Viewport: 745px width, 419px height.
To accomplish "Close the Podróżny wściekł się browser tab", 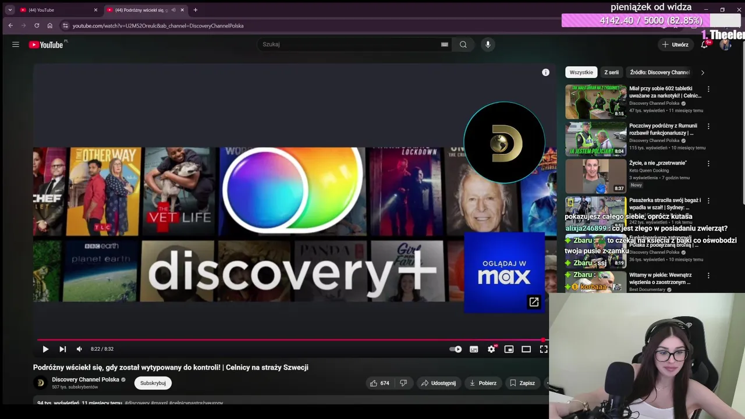I will [182, 10].
